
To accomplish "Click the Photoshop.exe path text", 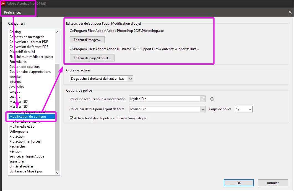I will (117, 31).
